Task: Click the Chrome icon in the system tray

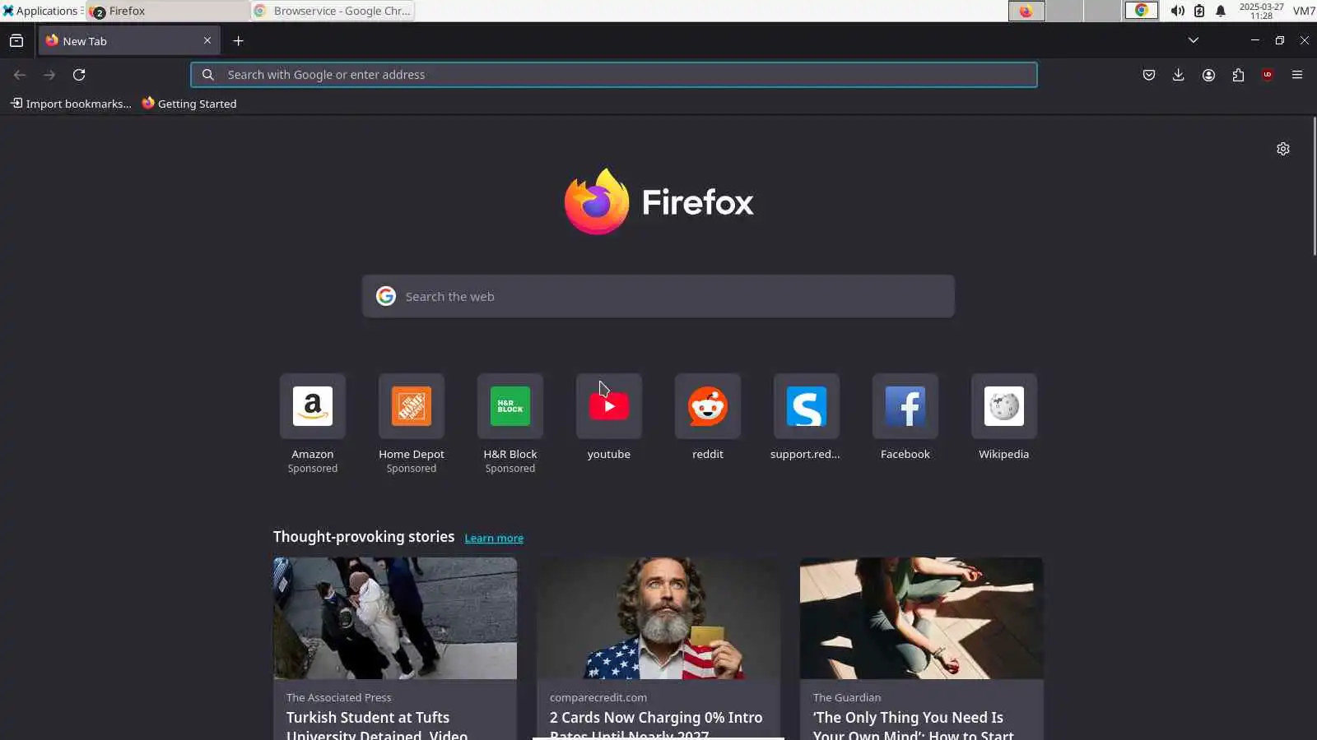Action: pos(1142,11)
